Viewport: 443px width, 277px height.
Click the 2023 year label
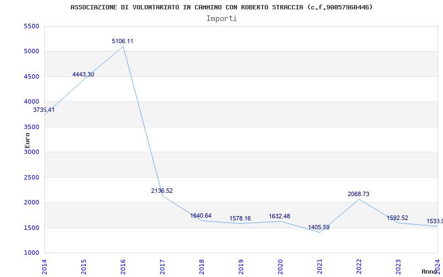tap(398, 267)
